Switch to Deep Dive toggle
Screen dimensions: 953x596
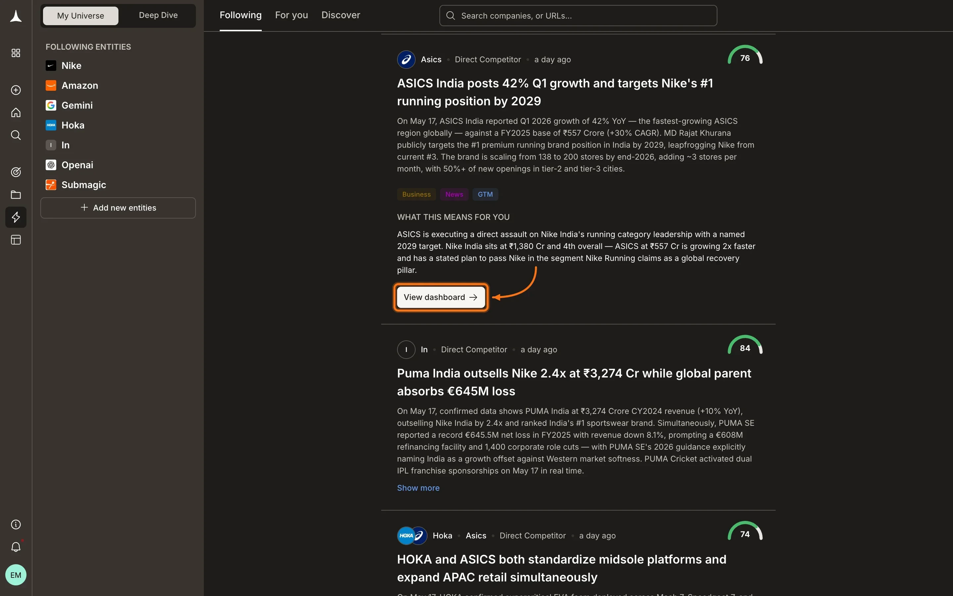tap(158, 15)
